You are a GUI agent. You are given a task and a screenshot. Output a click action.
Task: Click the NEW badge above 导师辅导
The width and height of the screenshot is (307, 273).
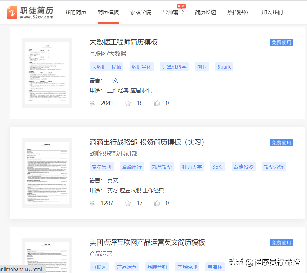click(x=181, y=6)
